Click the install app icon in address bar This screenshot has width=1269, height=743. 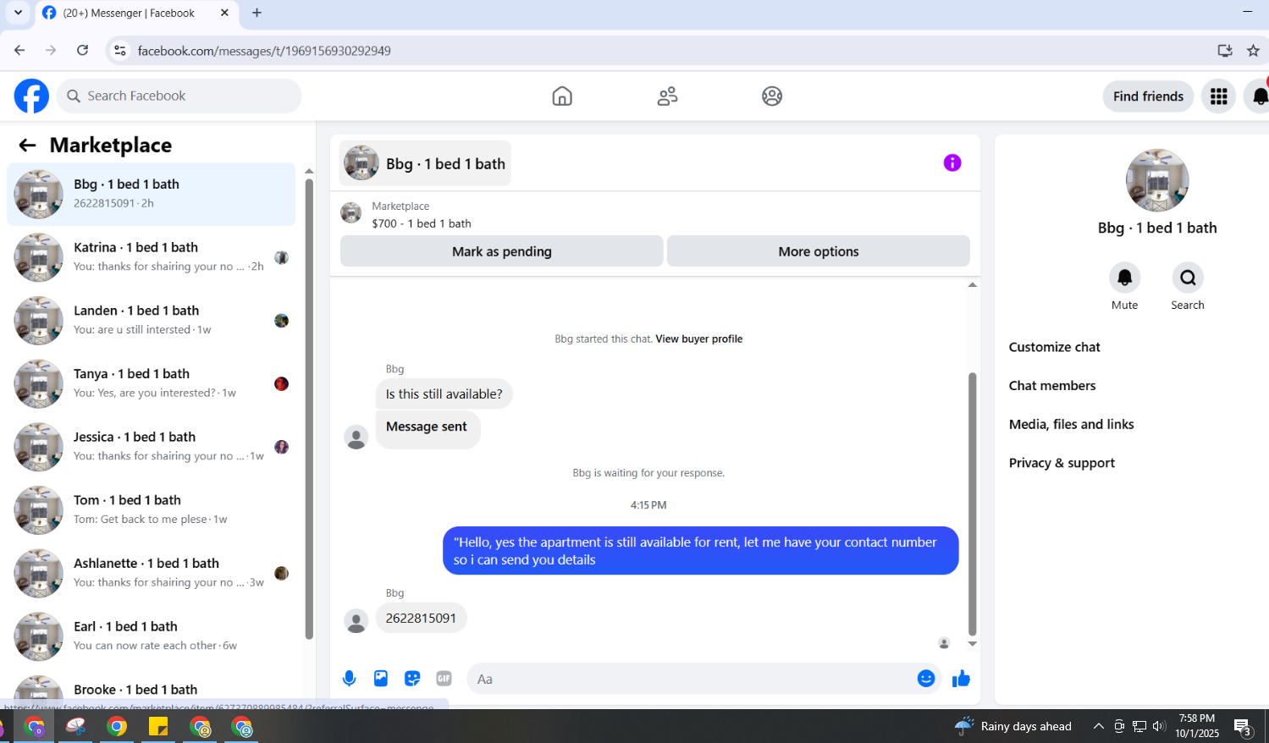pos(1225,51)
